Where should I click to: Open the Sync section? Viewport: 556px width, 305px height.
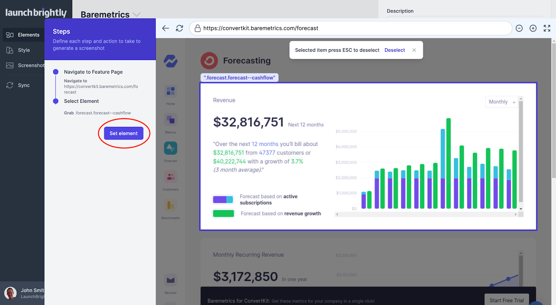(x=23, y=85)
